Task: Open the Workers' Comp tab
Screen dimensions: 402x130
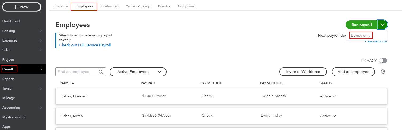Action: 138,6
